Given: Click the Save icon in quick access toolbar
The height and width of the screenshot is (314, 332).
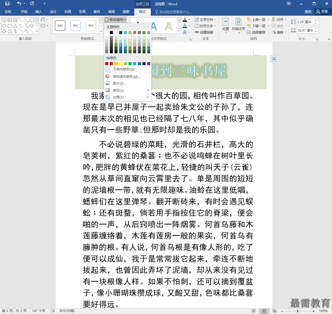Looking at the screenshot, I should (x=7, y=4).
